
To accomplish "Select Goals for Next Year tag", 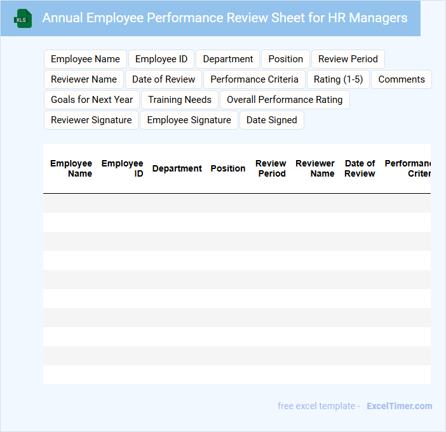I will (91, 100).
